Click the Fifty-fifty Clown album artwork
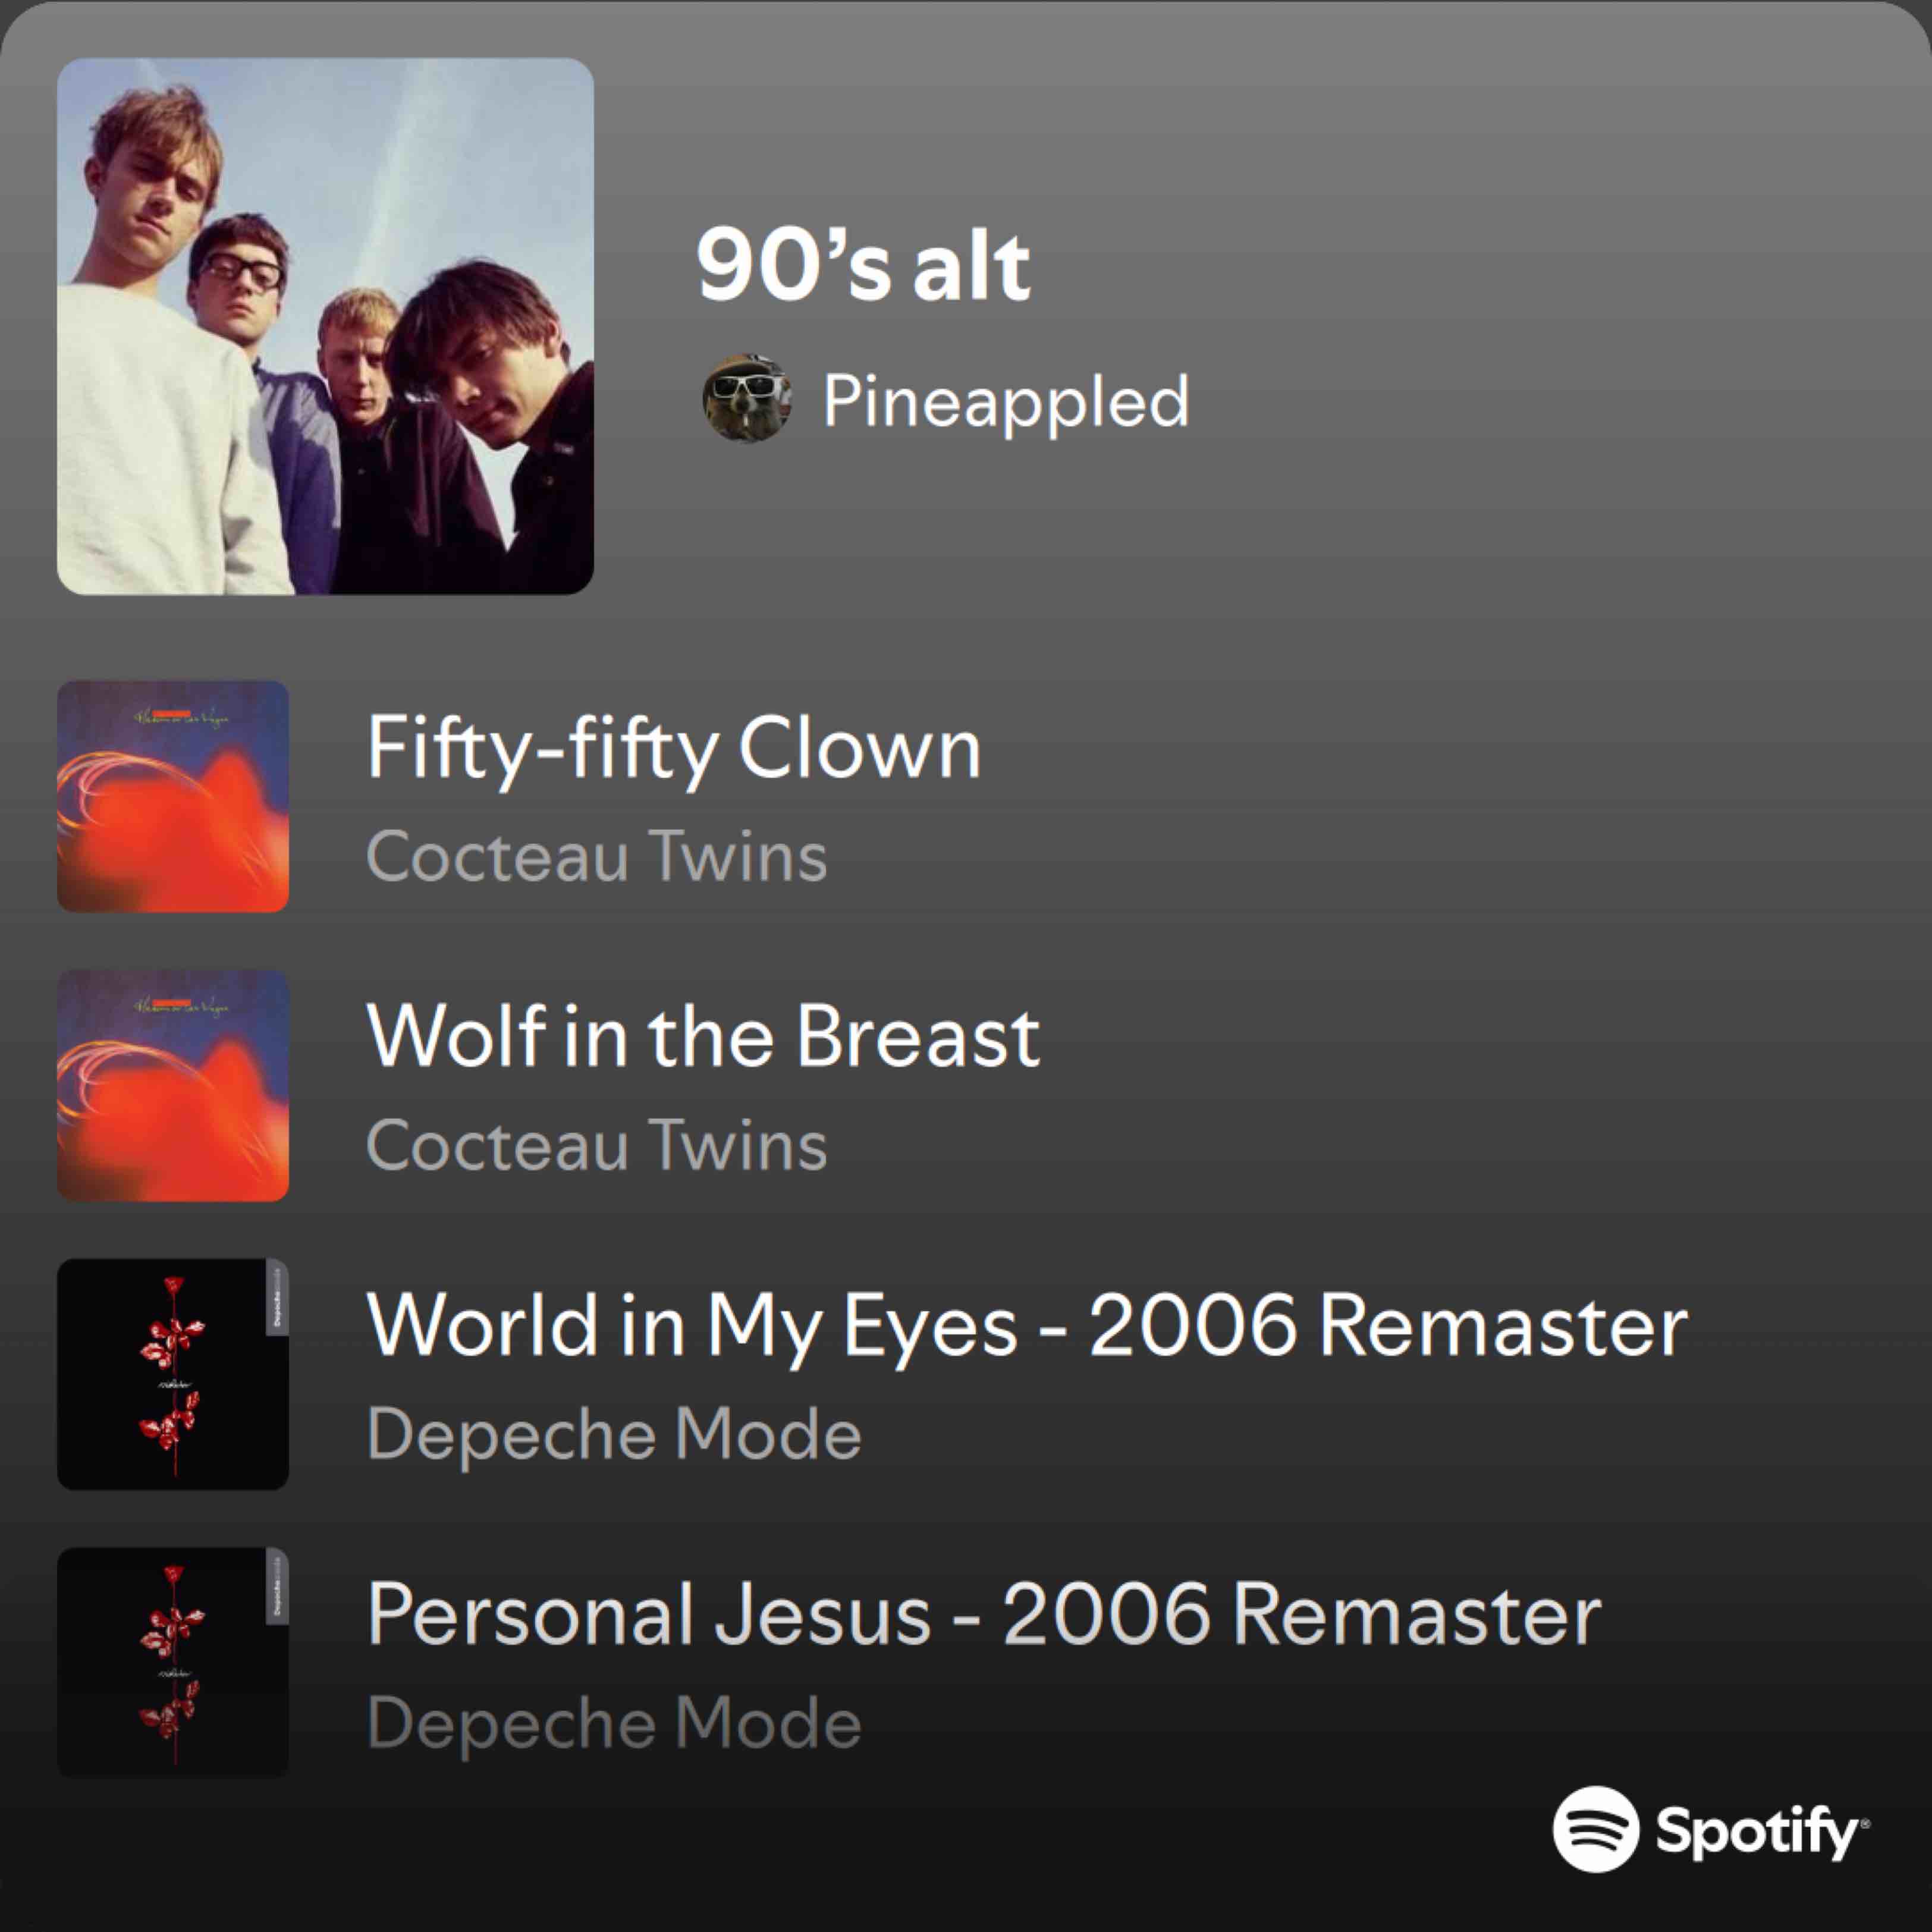This screenshot has width=1932, height=1932. [x=173, y=796]
